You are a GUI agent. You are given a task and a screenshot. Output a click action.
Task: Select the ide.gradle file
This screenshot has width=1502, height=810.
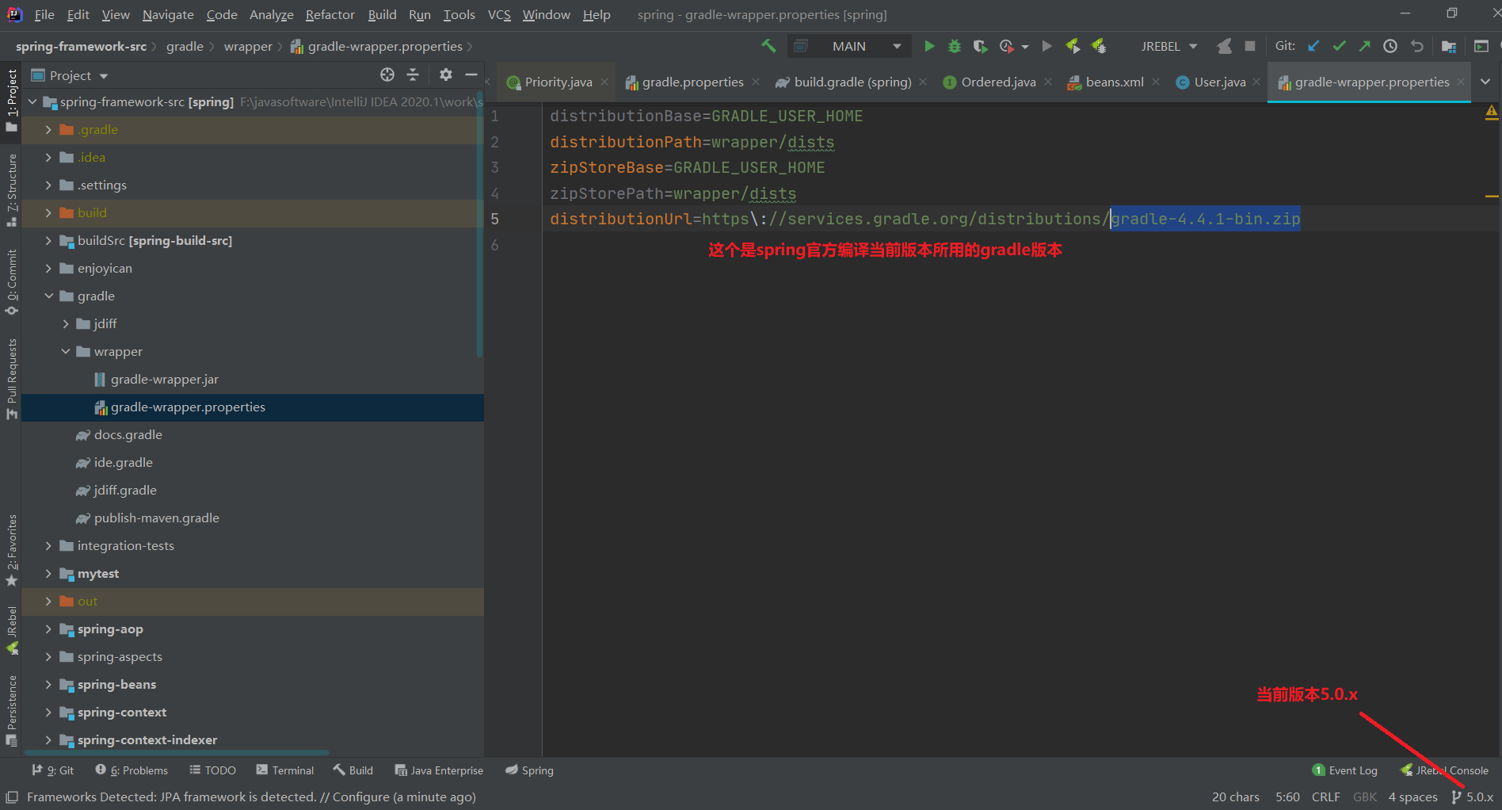click(123, 462)
